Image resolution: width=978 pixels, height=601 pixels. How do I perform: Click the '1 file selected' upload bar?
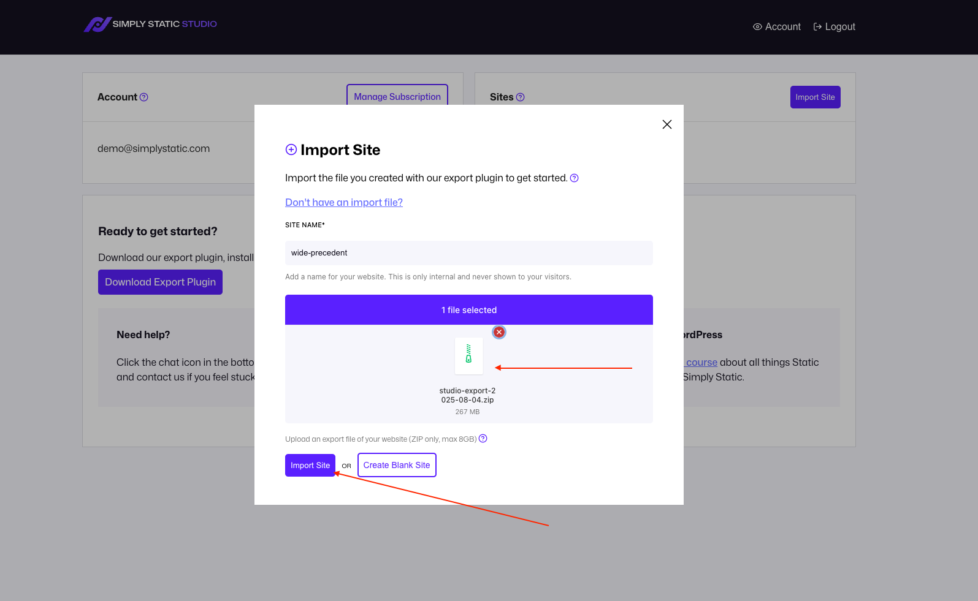point(469,310)
